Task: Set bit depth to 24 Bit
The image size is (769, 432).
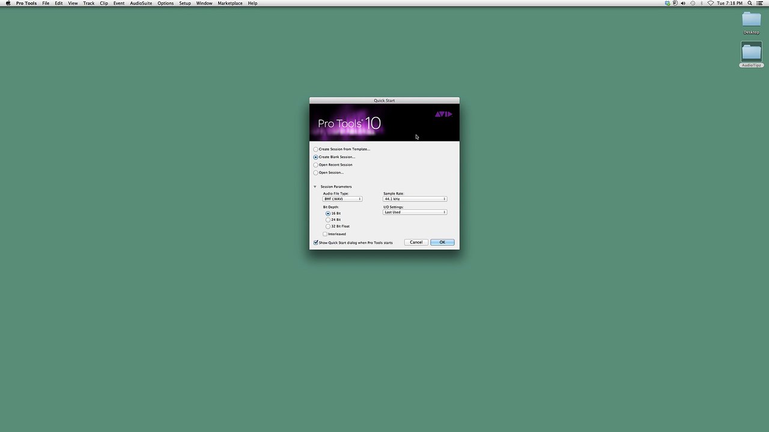Action: pos(328,220)
